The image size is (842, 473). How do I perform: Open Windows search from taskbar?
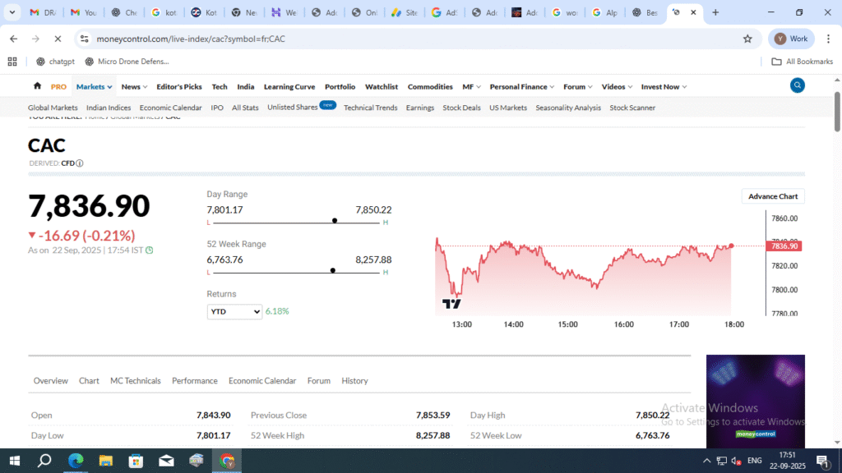[x=44, y=461]
